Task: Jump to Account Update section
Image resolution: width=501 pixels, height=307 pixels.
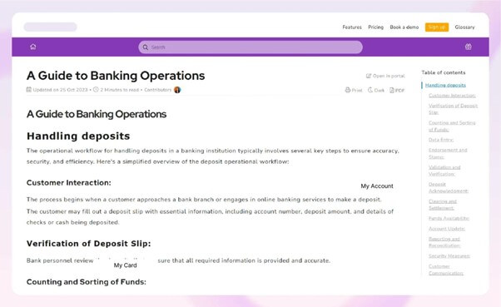Action: 447,229
